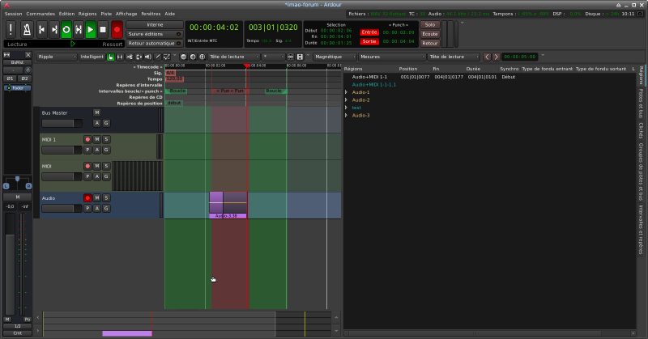Mute the MIDI 1 track
Image resolution: width=648 pixels, height=339 pixels.
97,139
